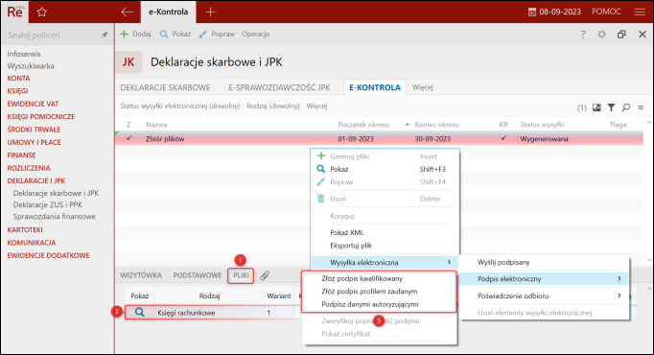This screenshot has width=654, height=355.
Task: Open the Status wysyłki elektronicznej filter
Action: click(x=179, y=106)
